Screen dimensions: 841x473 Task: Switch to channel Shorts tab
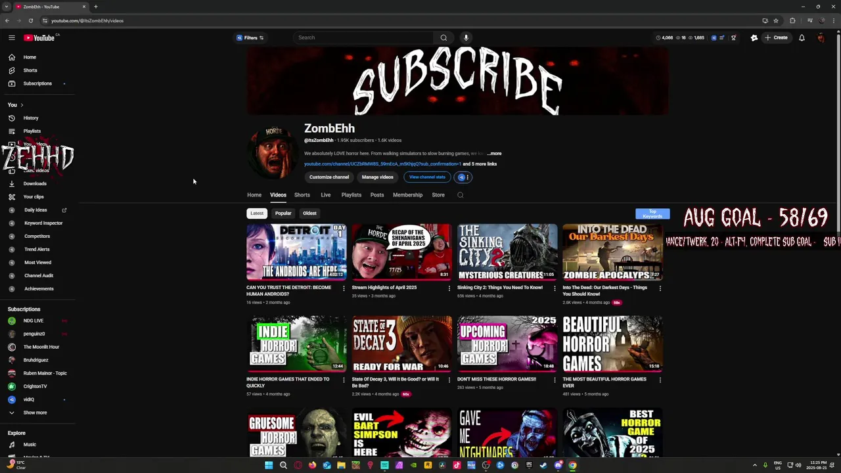click(x=302, y=195)
